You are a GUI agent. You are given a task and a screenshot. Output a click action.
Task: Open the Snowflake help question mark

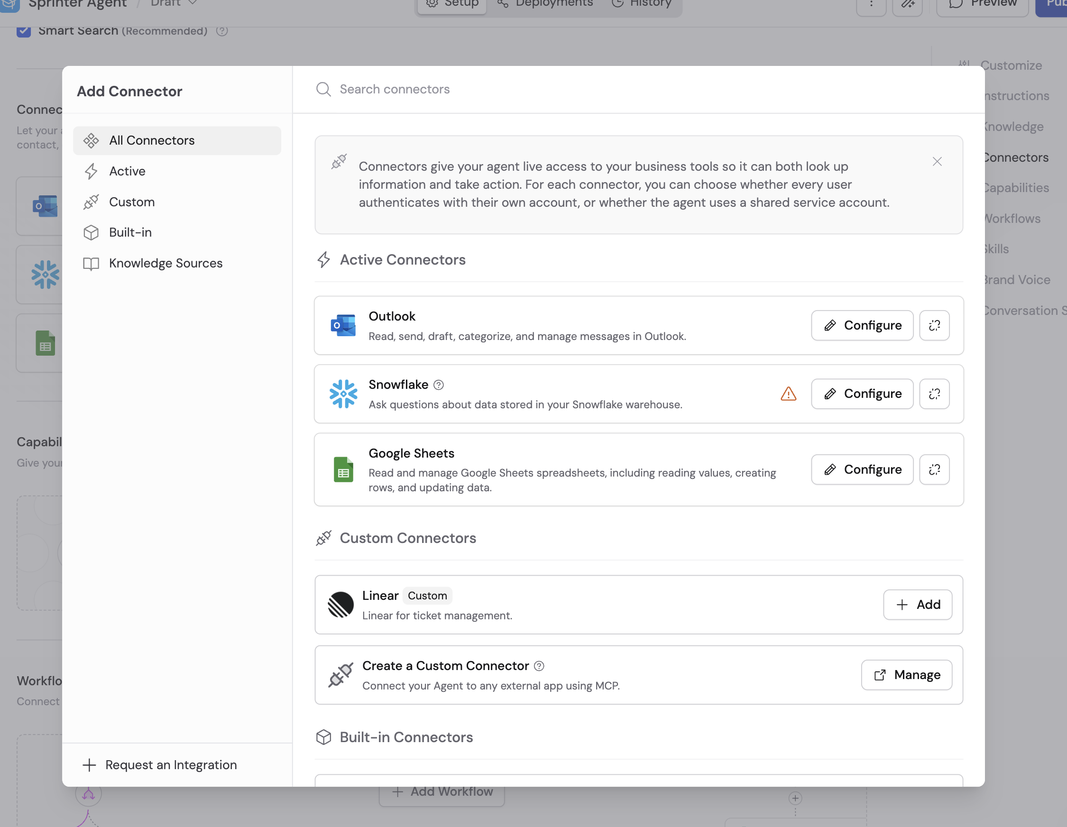[439, 385]
